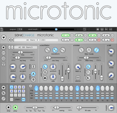Toggle the choke button
117x113 pixels.
[34, 67]
